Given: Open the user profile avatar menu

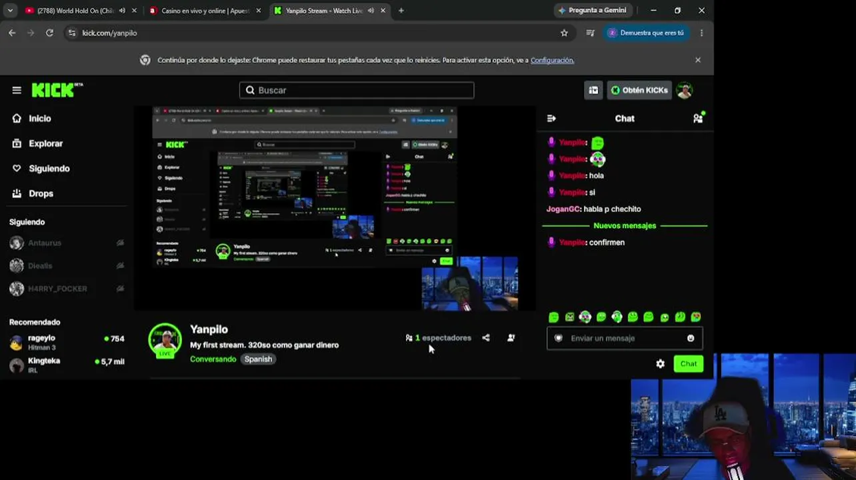Looking at the screenshot, I should [684, 90].
